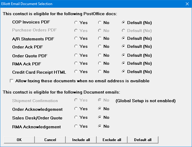Choose No for Sales Desk/Order Quote
This screenshot has height=147, width=192.
[x=100, y=118]
